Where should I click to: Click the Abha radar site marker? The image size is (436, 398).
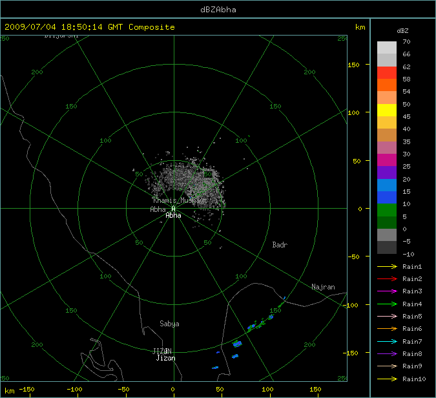coord(174,208)
